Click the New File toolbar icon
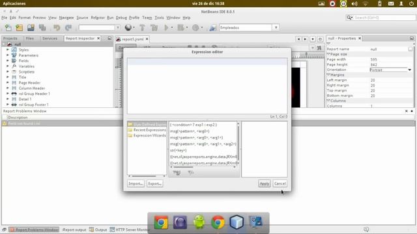 coord(8,27)
